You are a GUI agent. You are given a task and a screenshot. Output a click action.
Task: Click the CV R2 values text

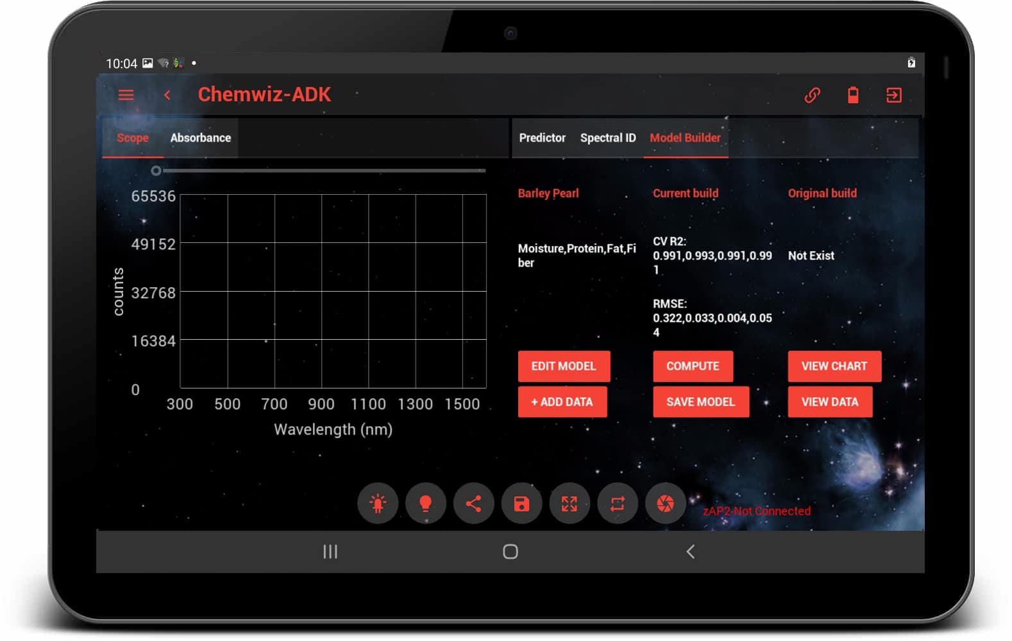[713, 256]
